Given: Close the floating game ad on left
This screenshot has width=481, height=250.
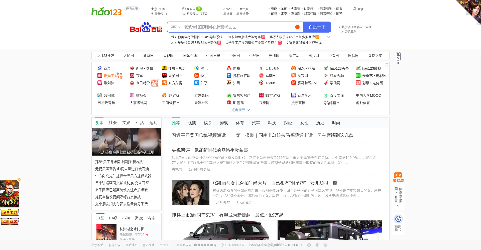Looking at the screenshot, I should [x=19, y=180].
